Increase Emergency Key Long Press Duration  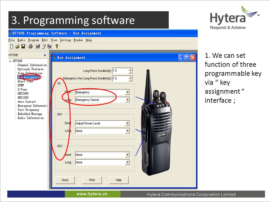click(131, 77)
